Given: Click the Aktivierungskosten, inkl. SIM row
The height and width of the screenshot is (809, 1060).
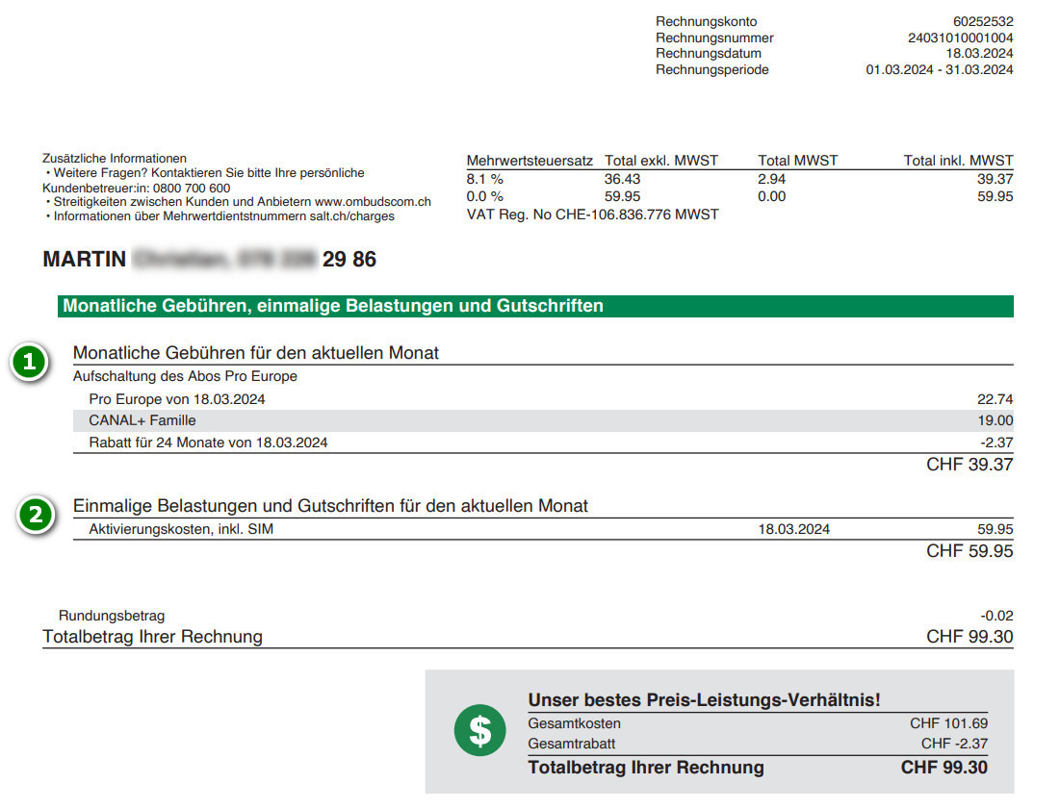Looking at the screenshot, I should (181, 529).
